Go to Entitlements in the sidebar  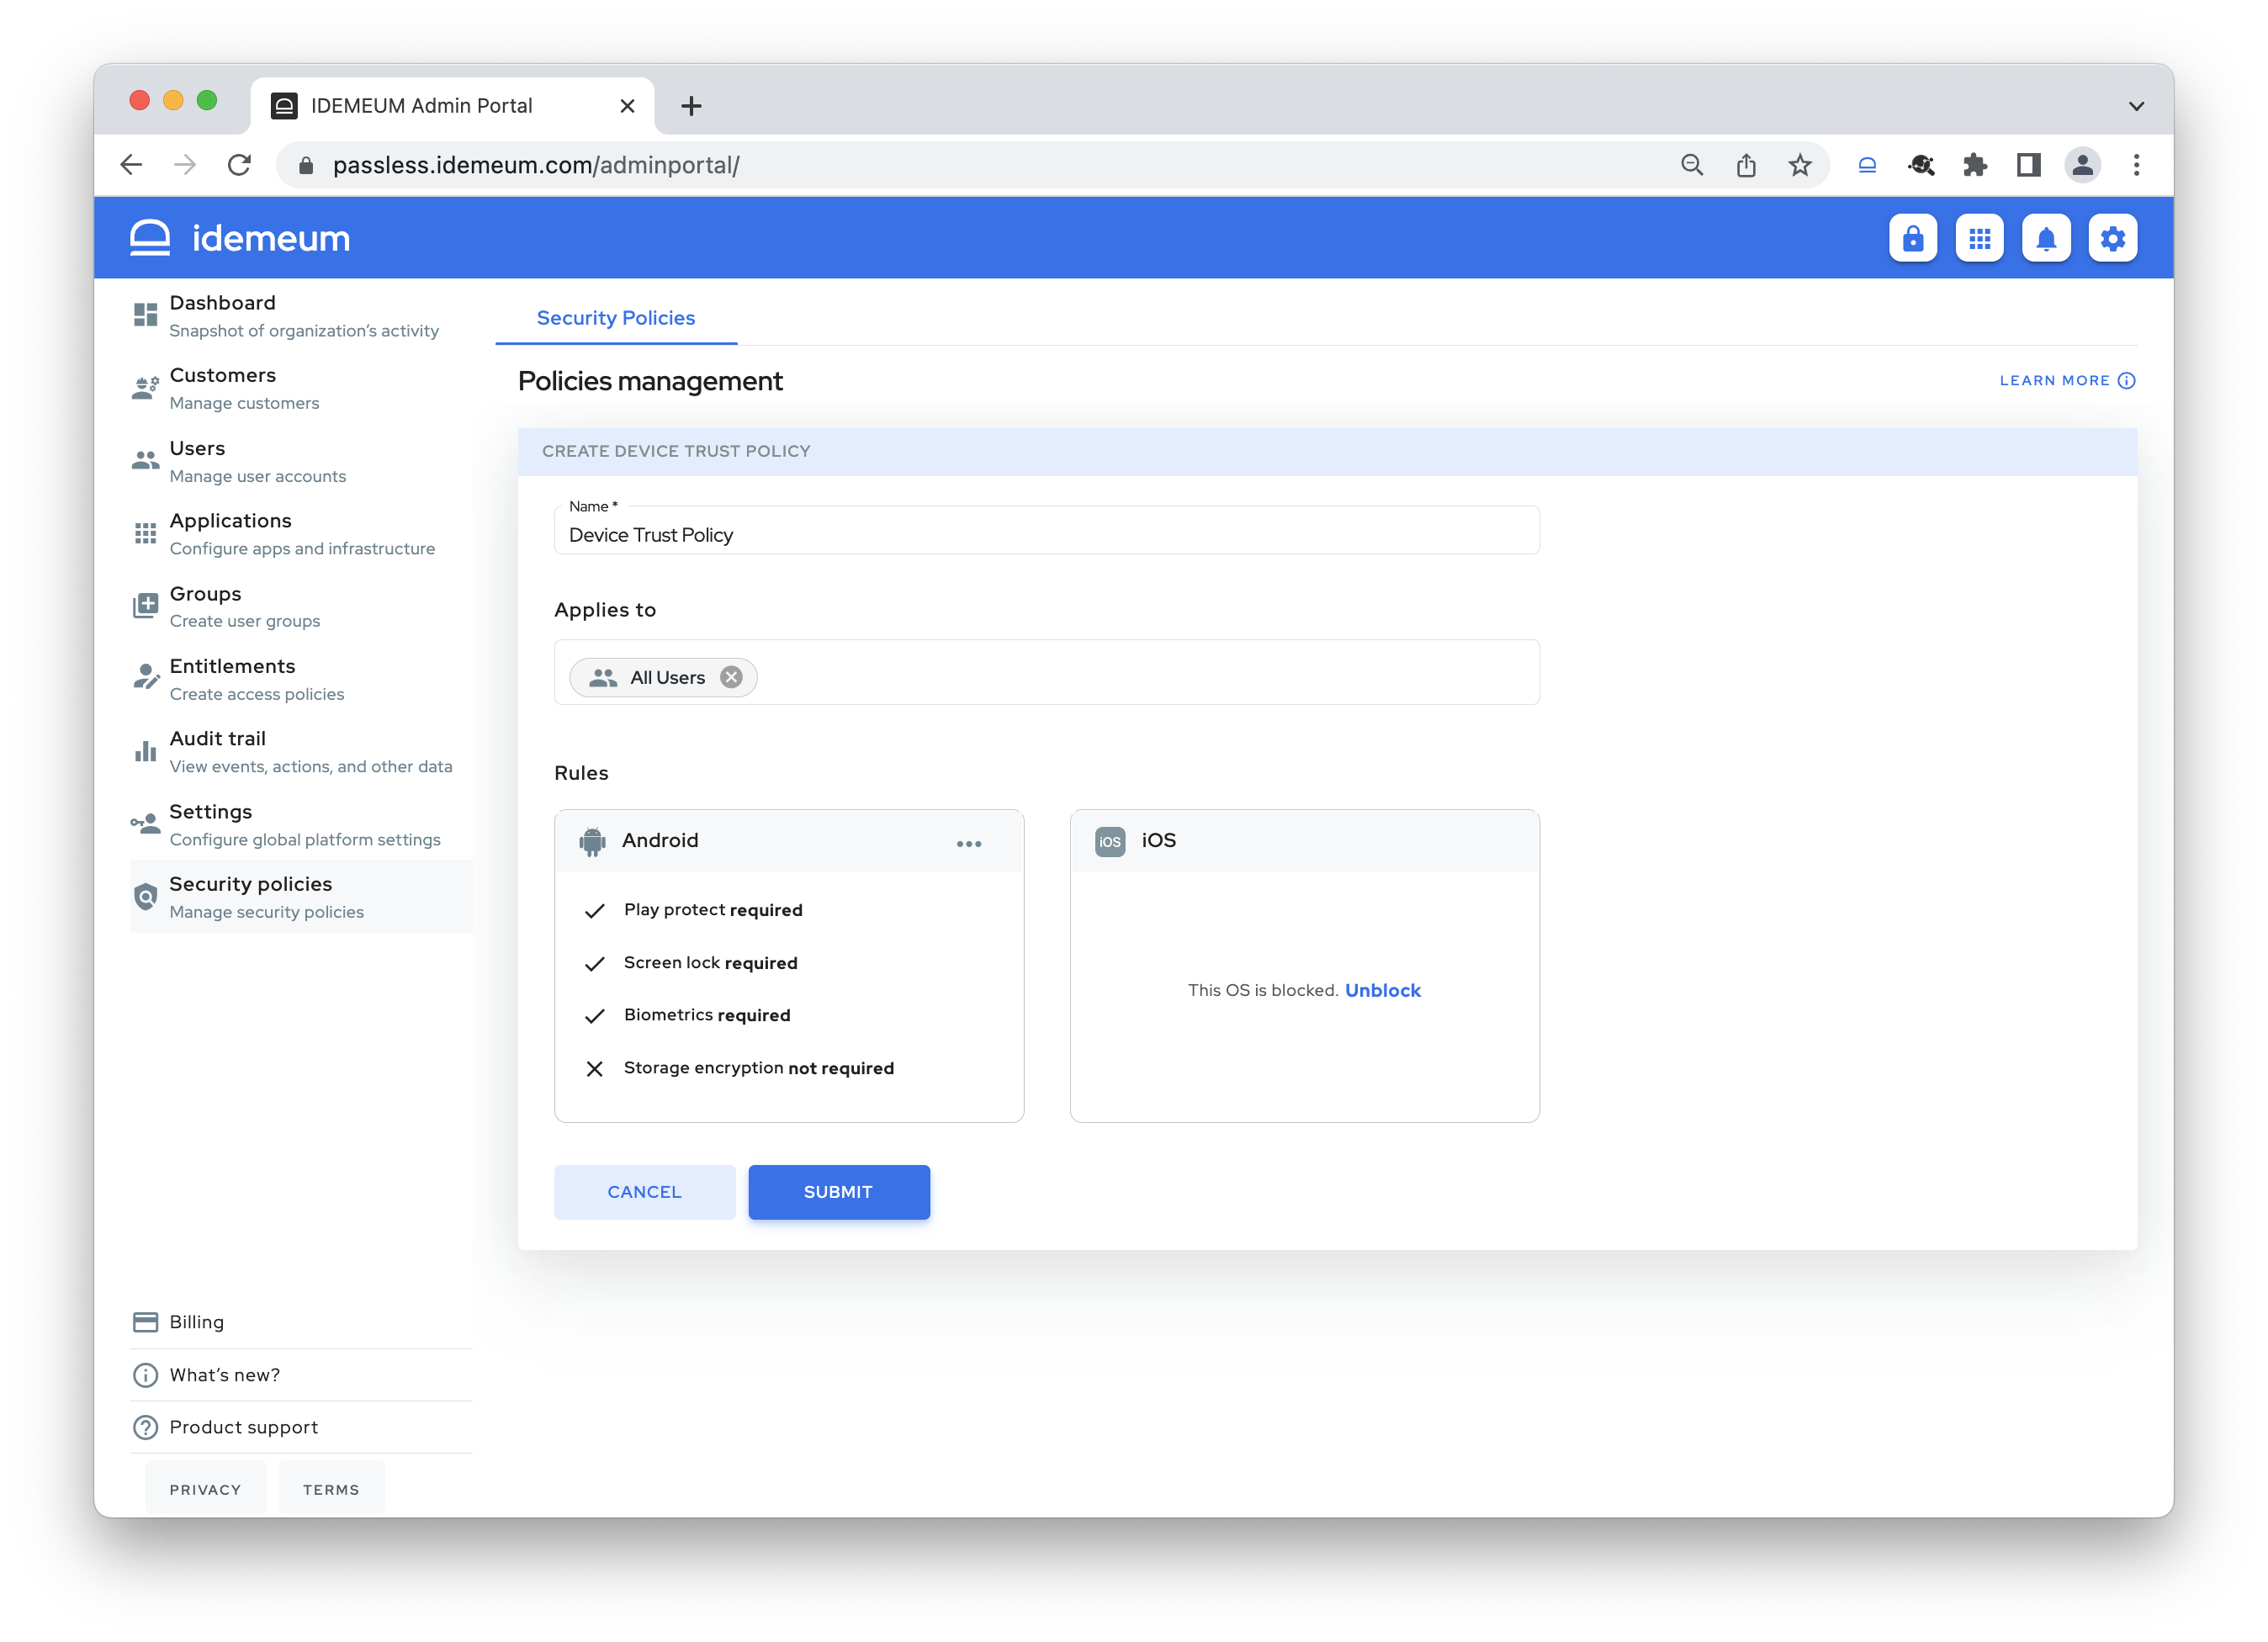[x=301, y=678]
